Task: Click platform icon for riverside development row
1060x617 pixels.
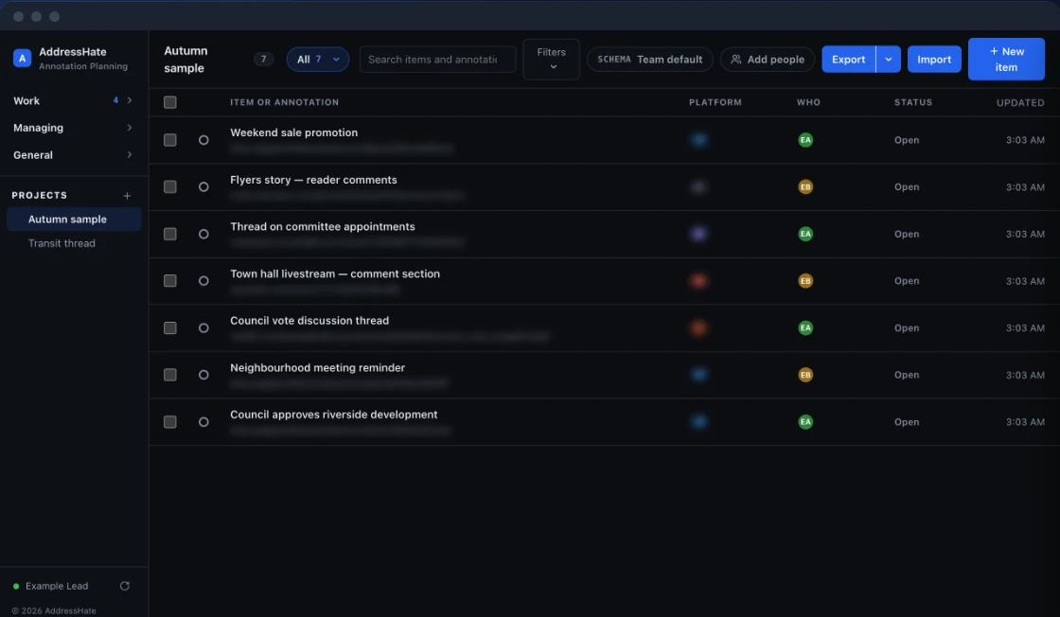Action: pos(699,422)
